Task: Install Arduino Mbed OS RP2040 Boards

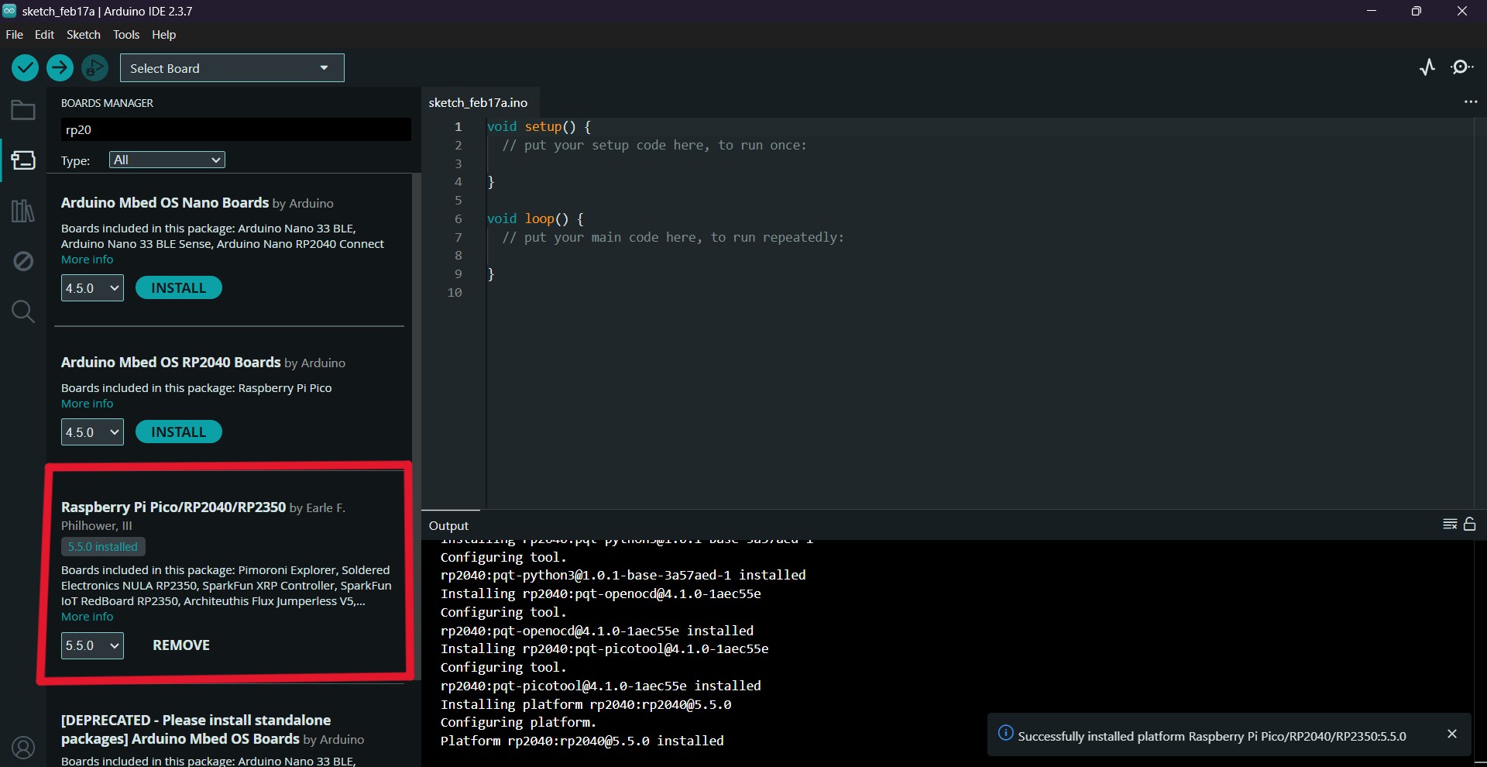Action: [179, 432]
